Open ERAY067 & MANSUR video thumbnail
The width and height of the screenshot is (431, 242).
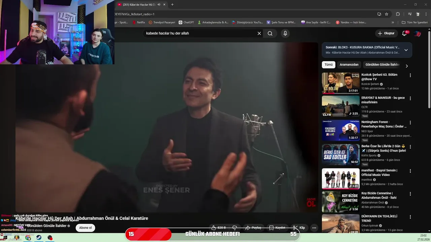[340, 106]
